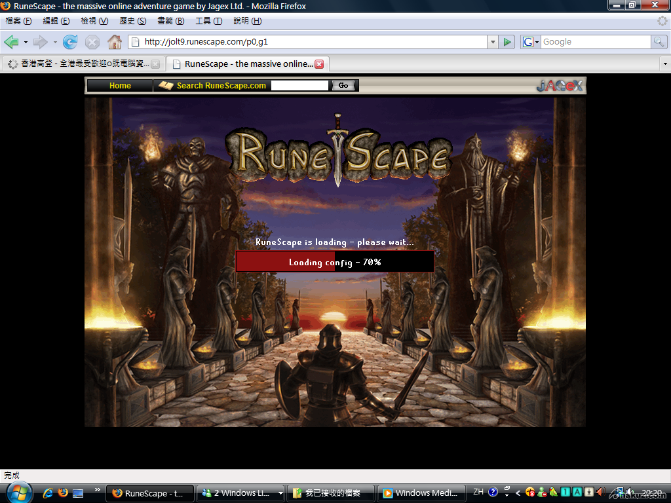Close the 香港高登 tab

pos(156,64)
